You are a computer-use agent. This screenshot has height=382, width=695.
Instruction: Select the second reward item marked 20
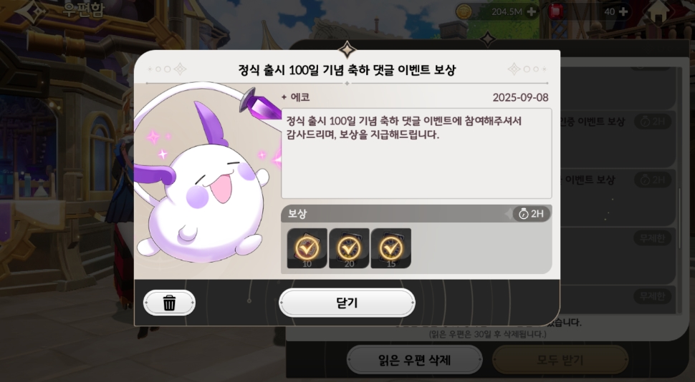(349, 248)
